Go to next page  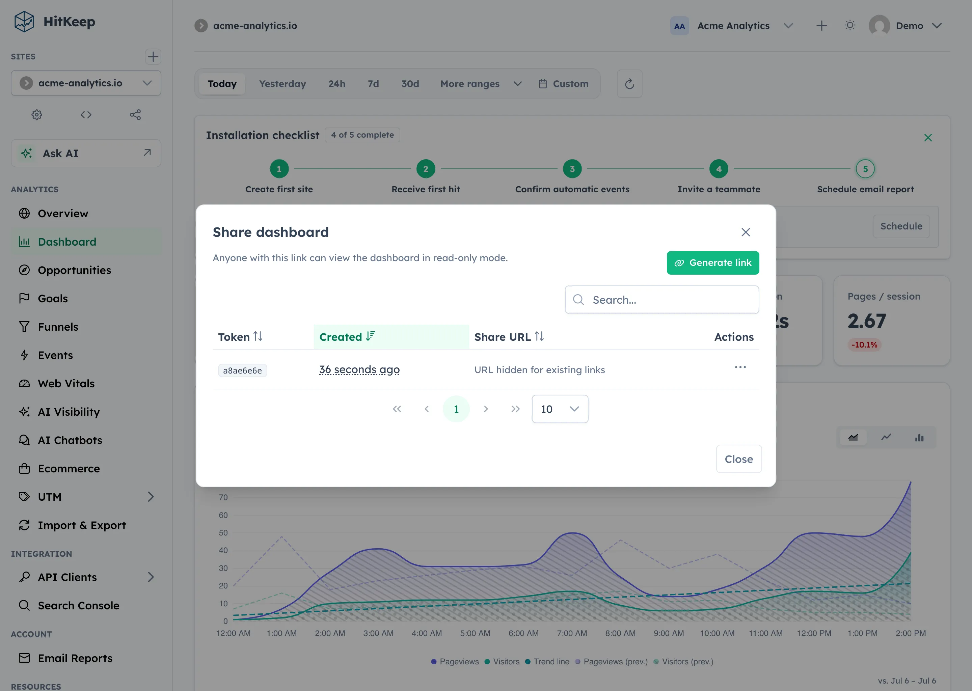486,409
